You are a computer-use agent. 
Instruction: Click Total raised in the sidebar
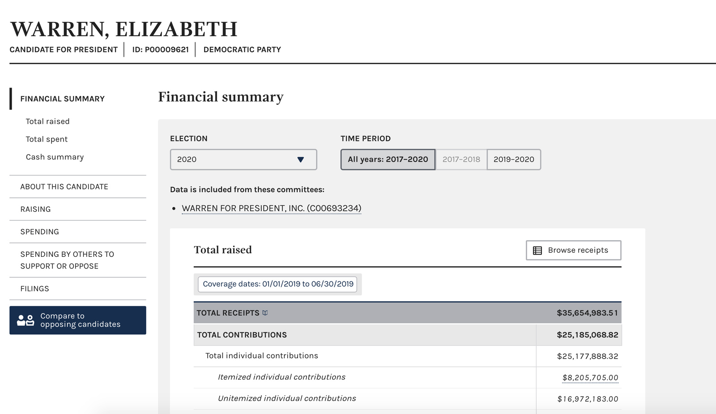[47, 121]
